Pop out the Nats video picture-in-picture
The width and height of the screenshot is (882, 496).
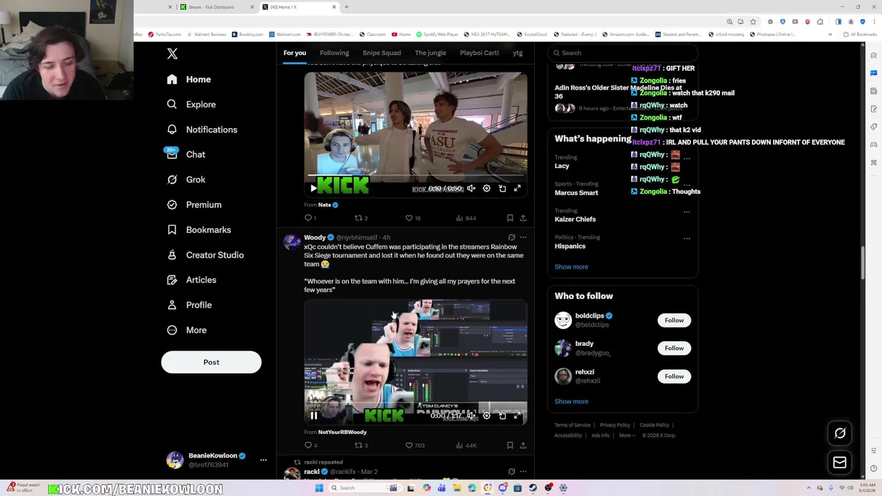coord(502,188)
